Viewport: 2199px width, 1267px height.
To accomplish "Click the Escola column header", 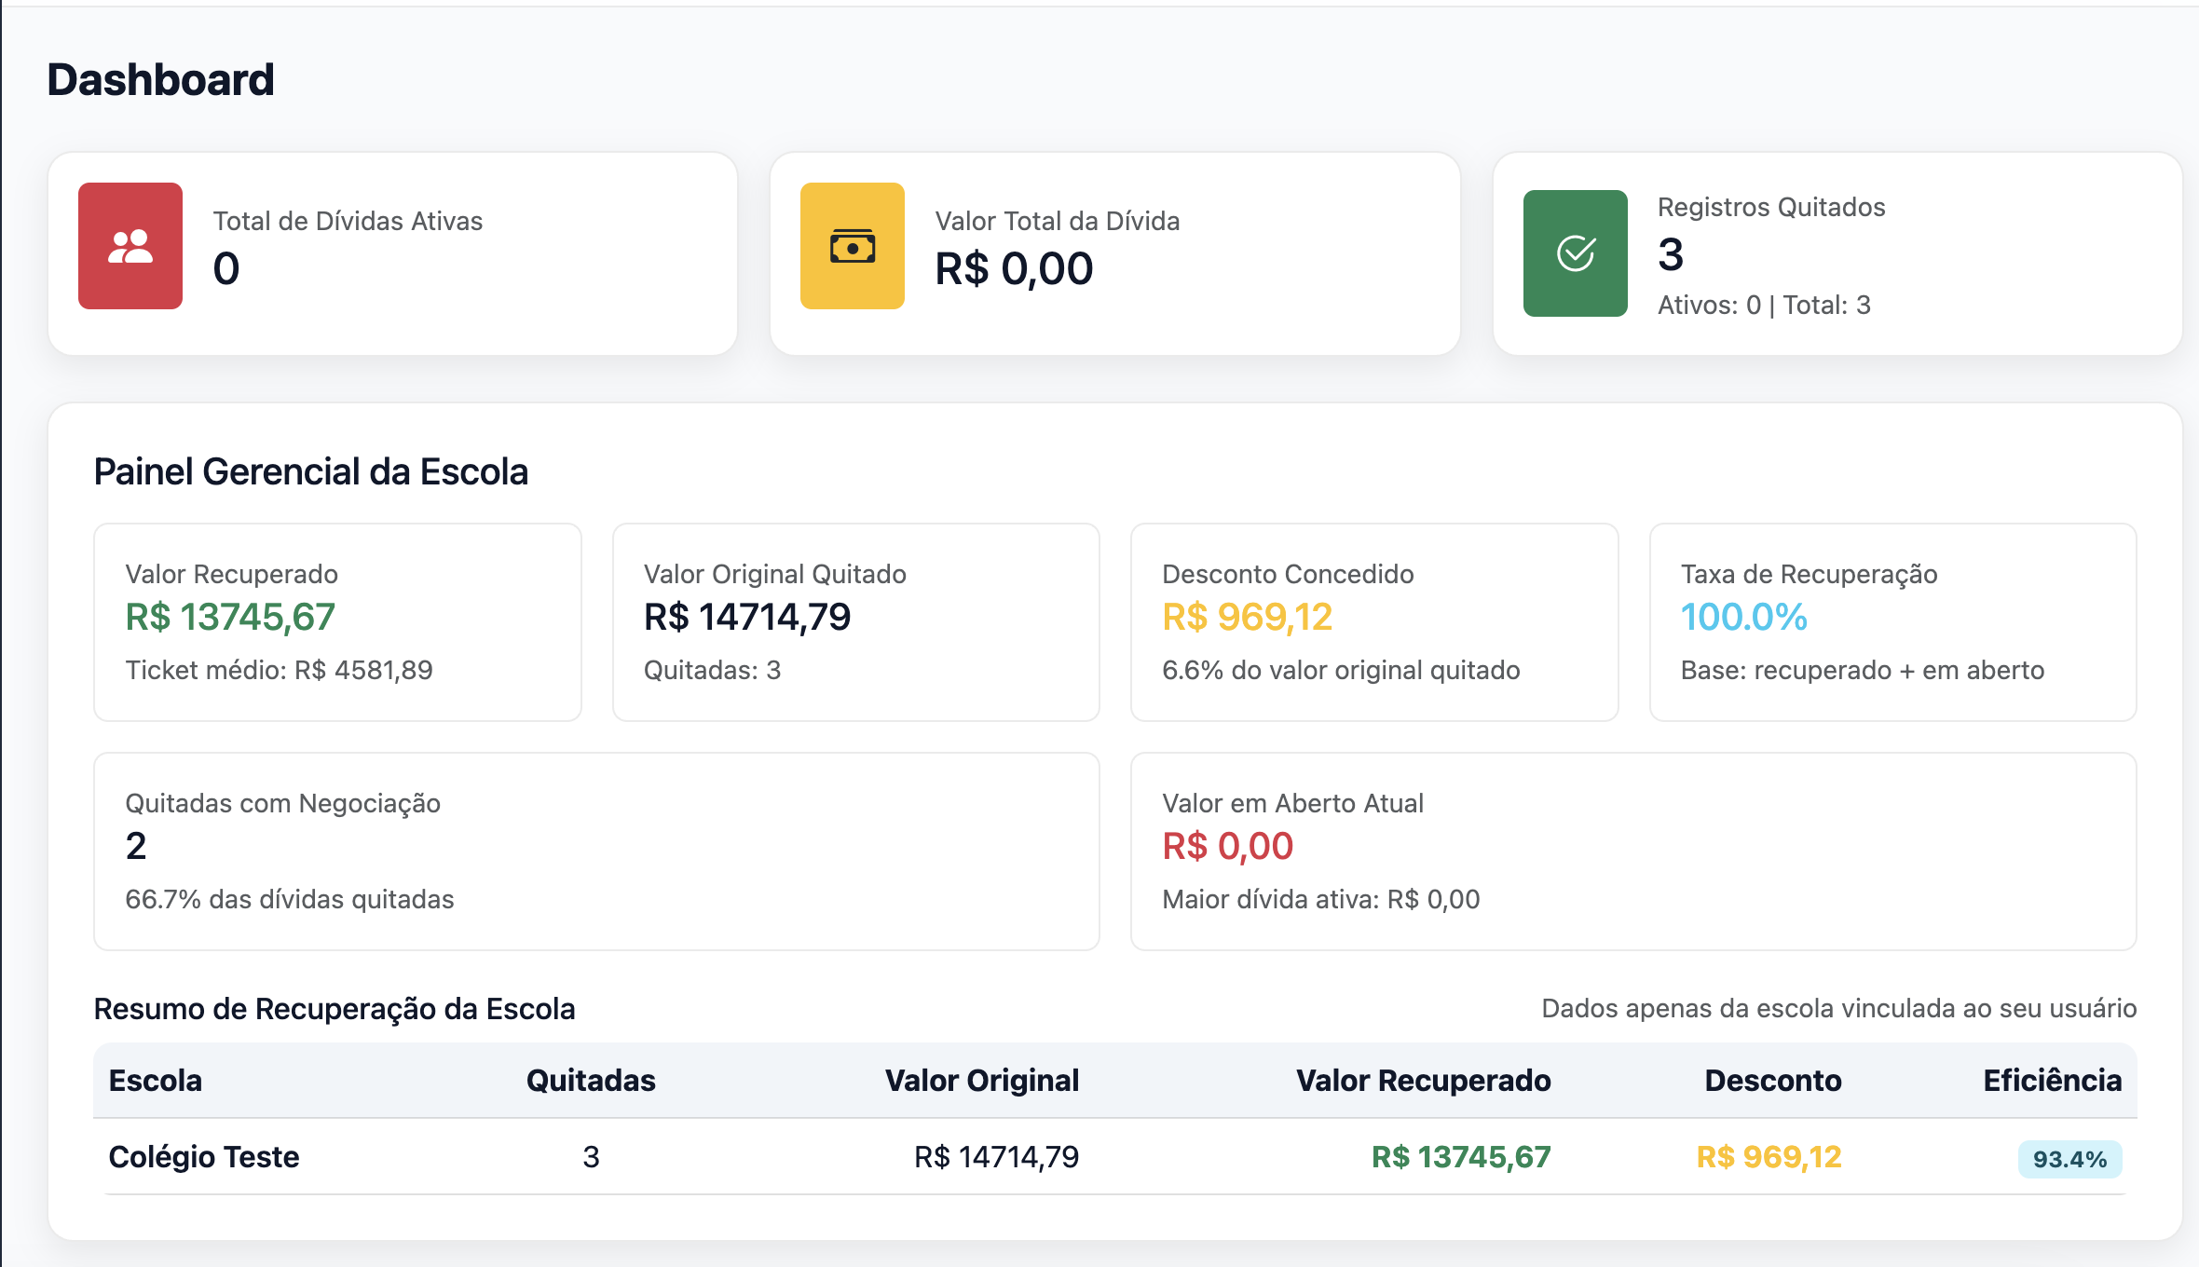I will click(x=156, y=1081).
